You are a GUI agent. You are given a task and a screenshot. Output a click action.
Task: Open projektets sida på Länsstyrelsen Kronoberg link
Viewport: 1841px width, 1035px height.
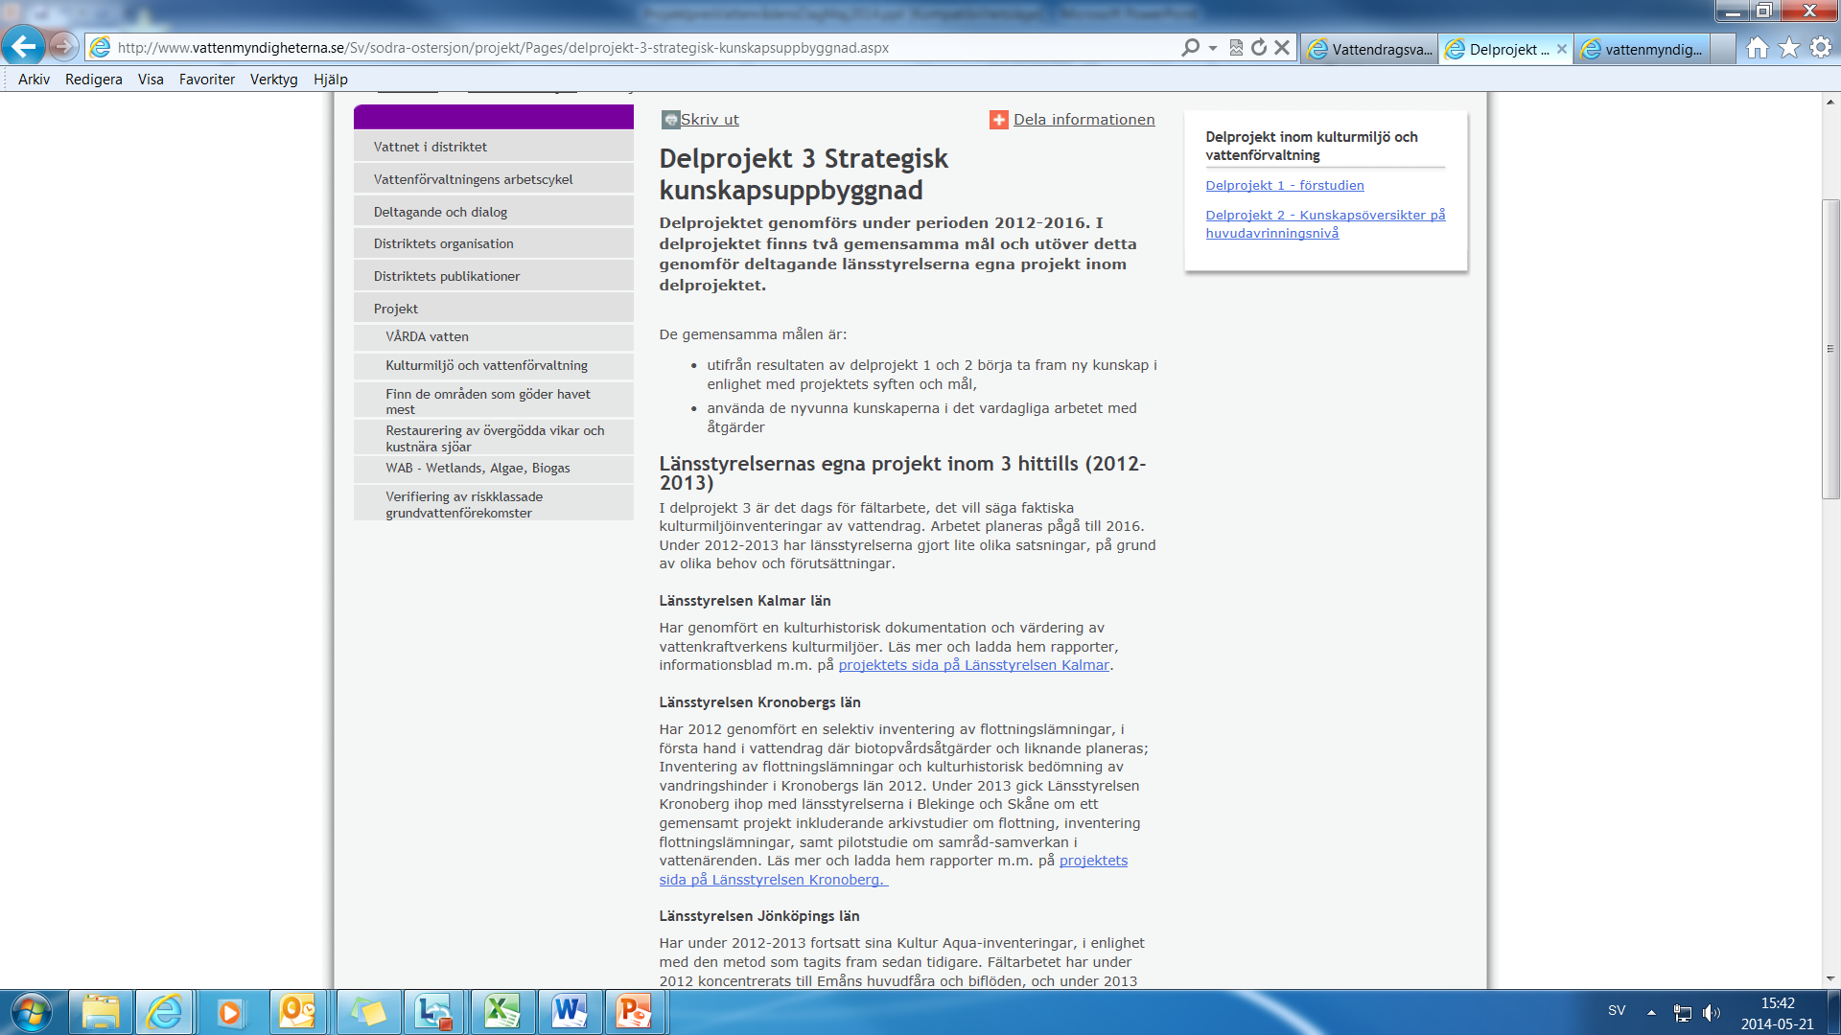pyautogui.click(x=893, y=870)
